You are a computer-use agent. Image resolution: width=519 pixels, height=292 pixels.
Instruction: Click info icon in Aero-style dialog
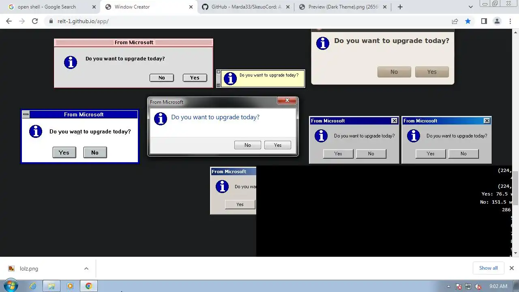point(161,119)
